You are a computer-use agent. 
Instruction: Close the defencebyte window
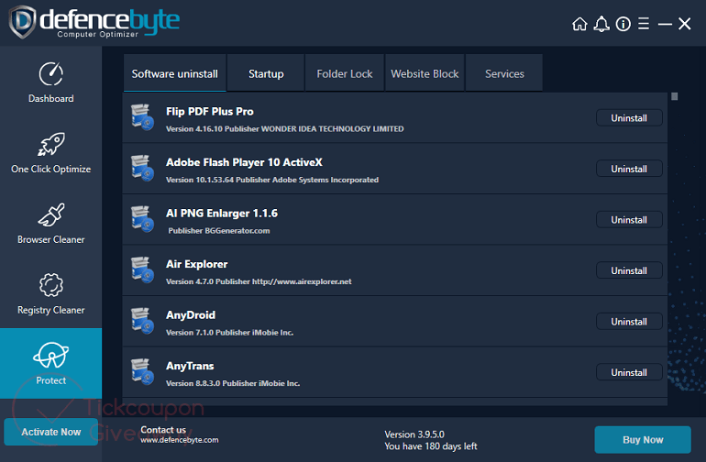pyautogui.click(x=684, y=24)
